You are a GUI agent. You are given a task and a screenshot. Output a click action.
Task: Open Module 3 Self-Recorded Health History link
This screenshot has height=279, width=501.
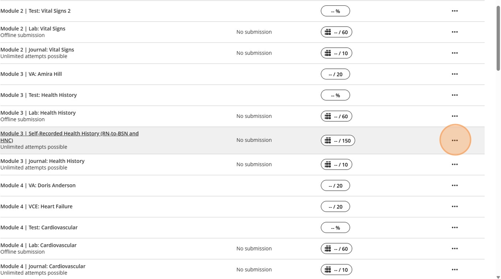click(69, 133)
